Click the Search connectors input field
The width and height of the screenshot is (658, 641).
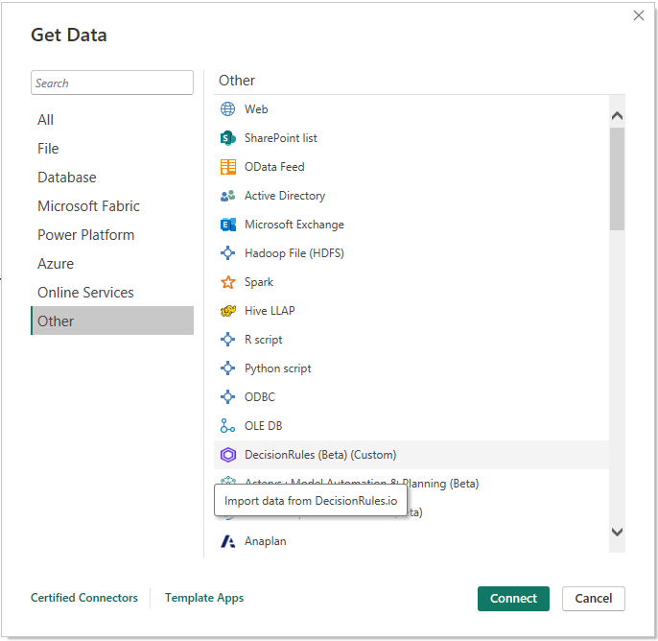[111, 83]
